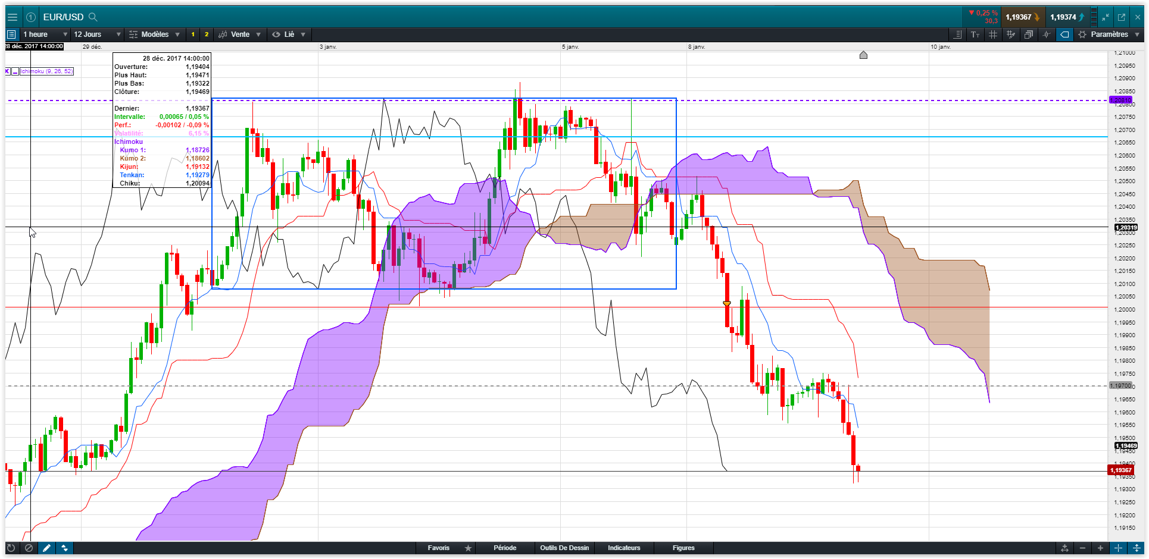The width and height of the screenshot is (1149, 559).
Task: Click the Ouverture row in the data box
Action: pos(161,67)
